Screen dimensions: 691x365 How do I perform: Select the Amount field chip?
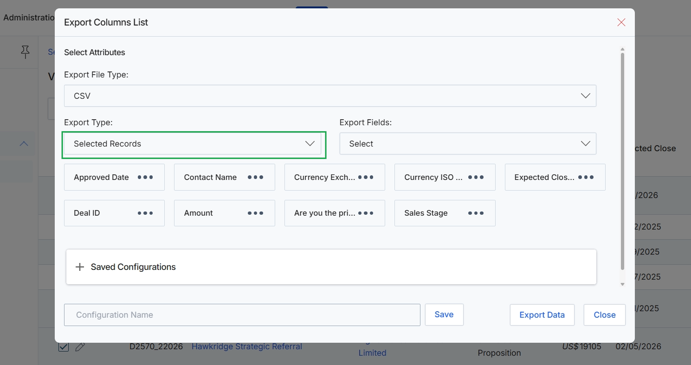click(225, 213)
